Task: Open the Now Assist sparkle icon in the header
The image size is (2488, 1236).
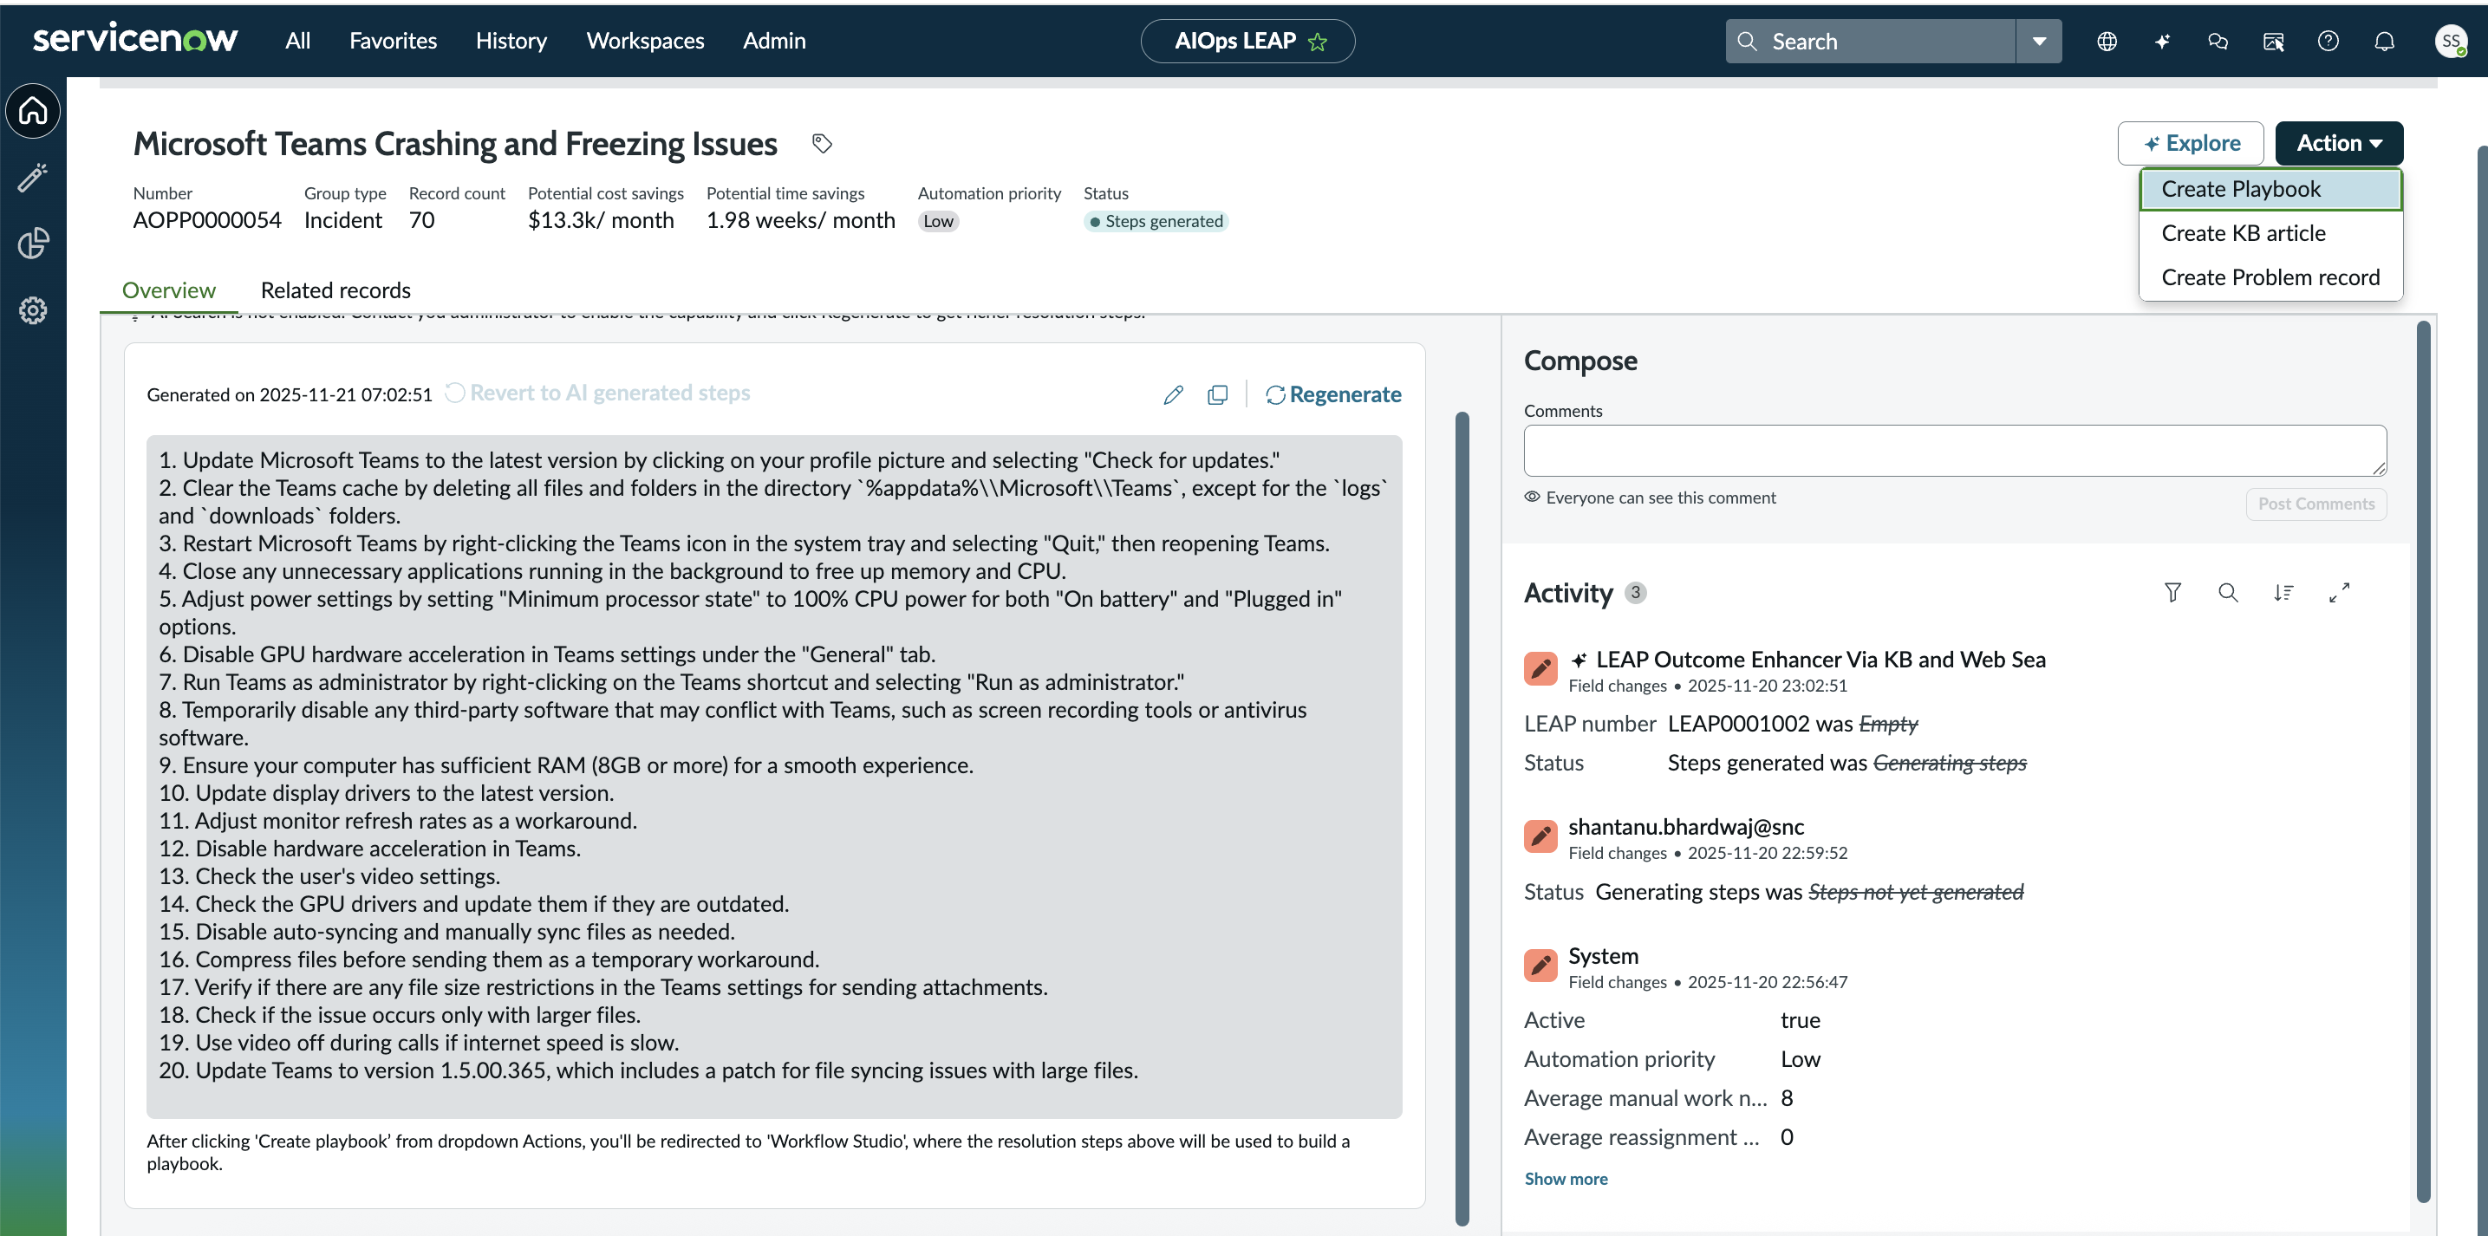Action: [2161, 42]
